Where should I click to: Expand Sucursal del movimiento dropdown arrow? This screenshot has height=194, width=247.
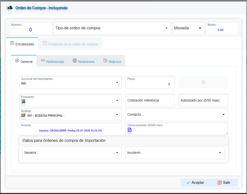117,82
